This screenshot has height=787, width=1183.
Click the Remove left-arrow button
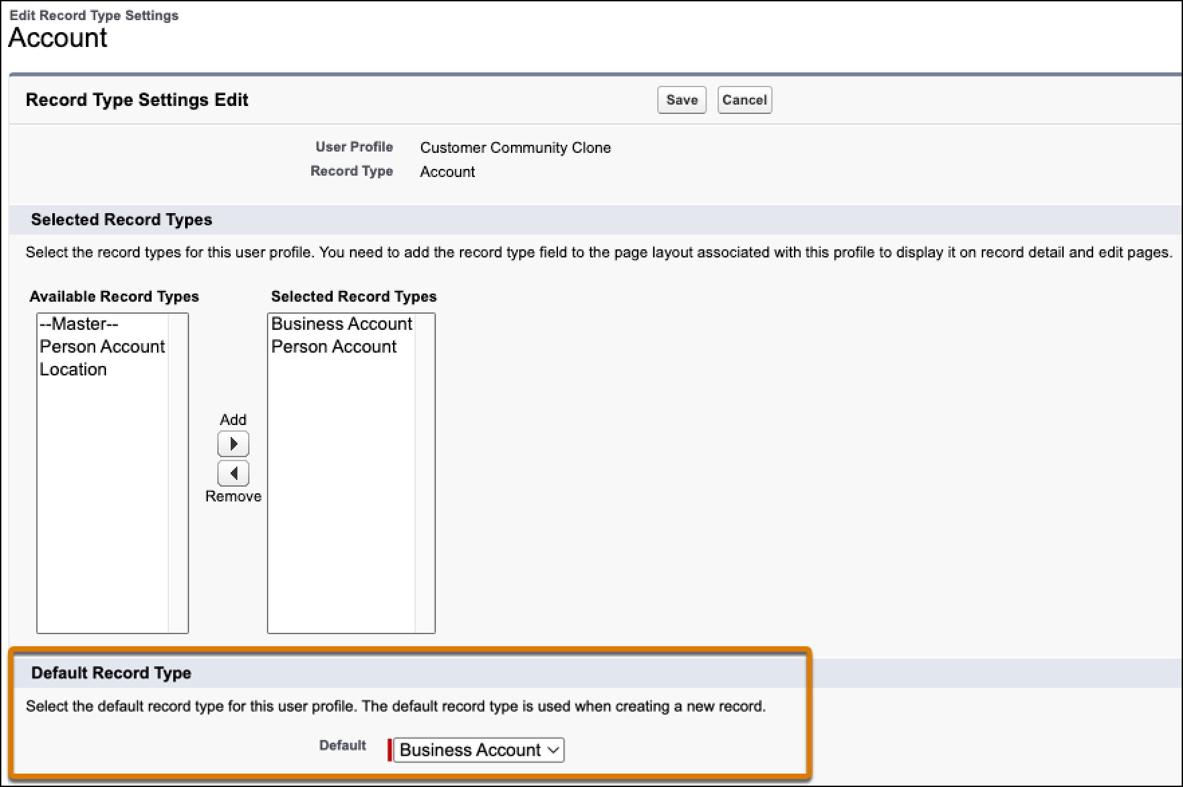[x=233, y=473]
